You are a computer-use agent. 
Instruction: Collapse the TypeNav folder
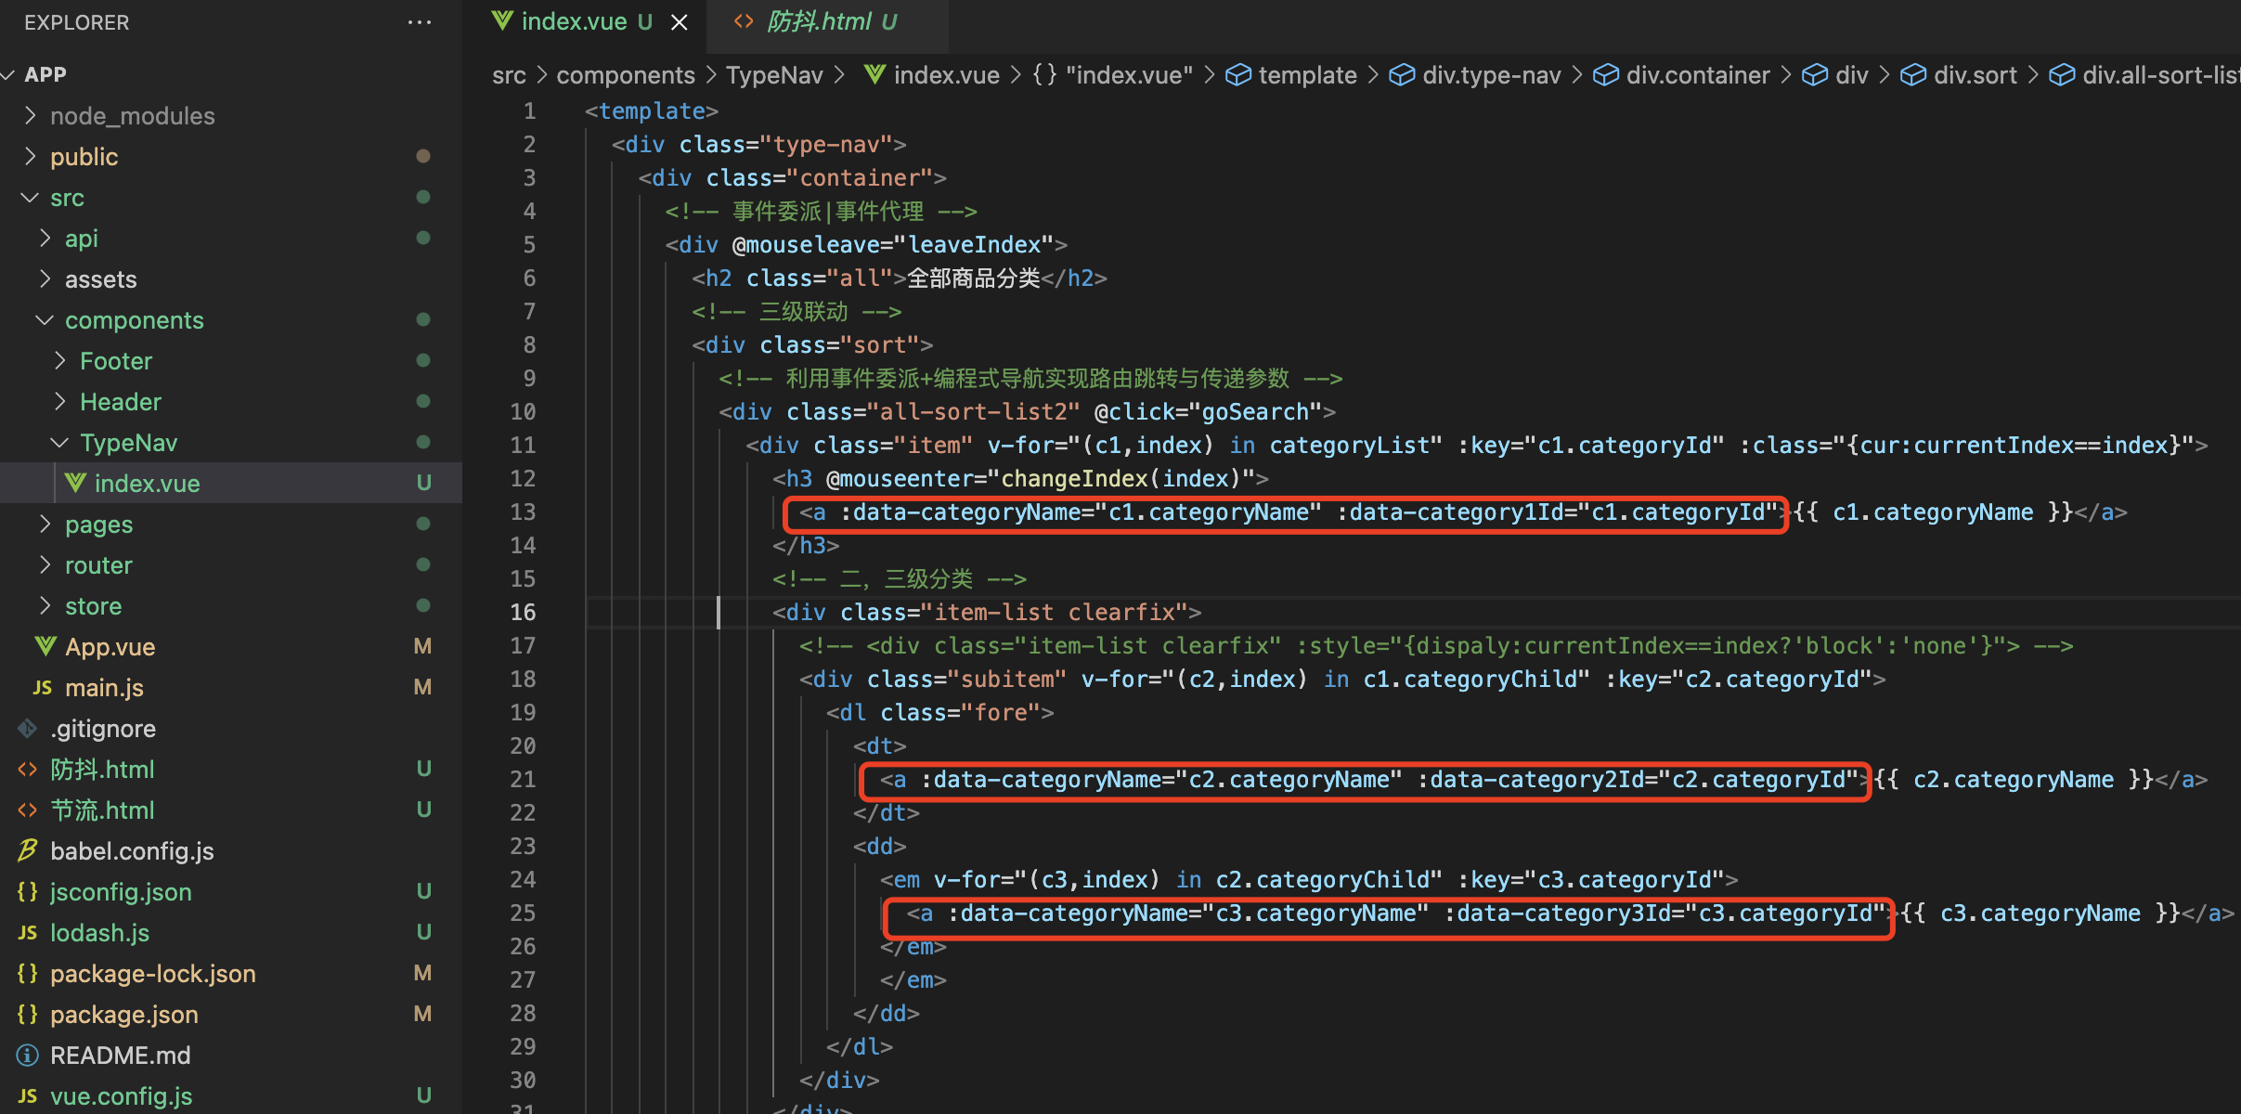pyautogui.click(x=60, y=443)
